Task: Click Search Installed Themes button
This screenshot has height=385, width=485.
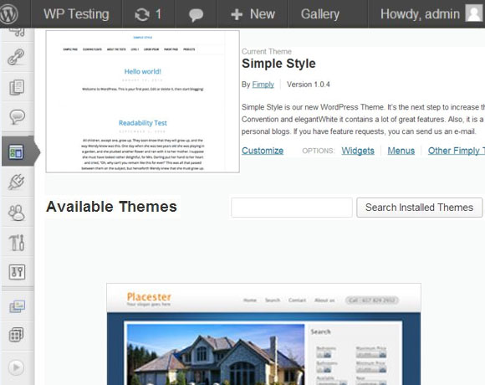Action: [420, 208]
